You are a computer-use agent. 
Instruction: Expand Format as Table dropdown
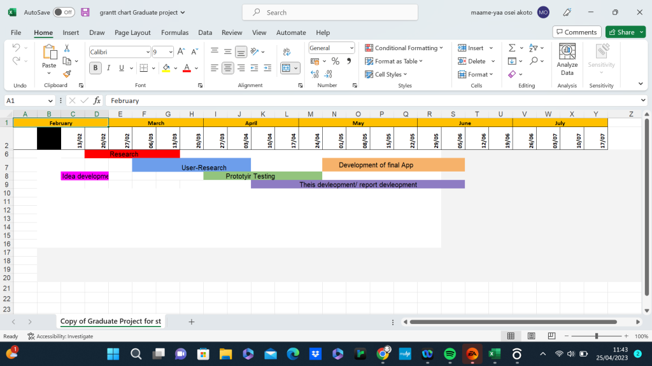coord(421,62)
